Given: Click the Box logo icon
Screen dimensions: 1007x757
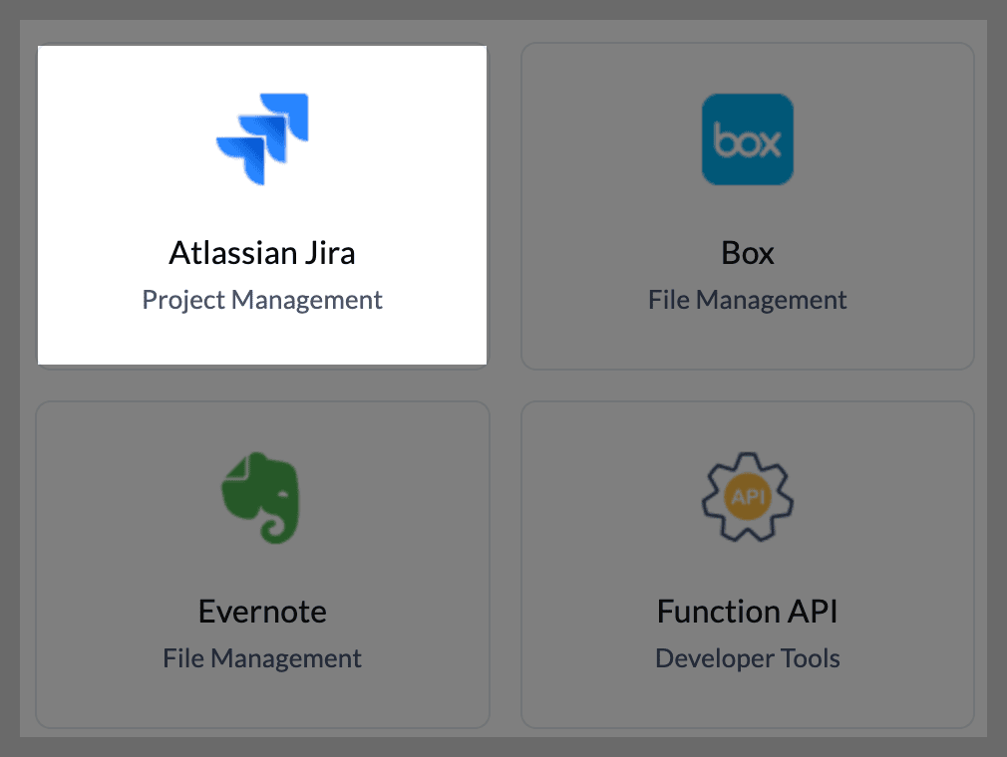Looking at the screenshot, I should 748,139.
